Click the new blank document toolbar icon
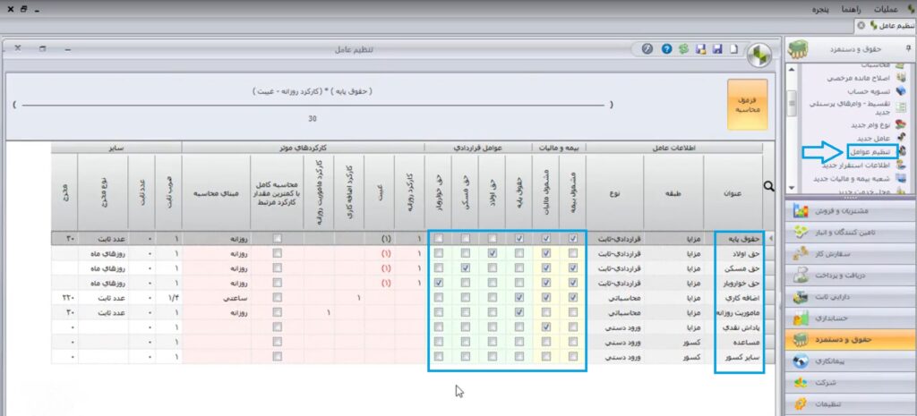Viewport: 917px width, 416px height. pos(734,49)
